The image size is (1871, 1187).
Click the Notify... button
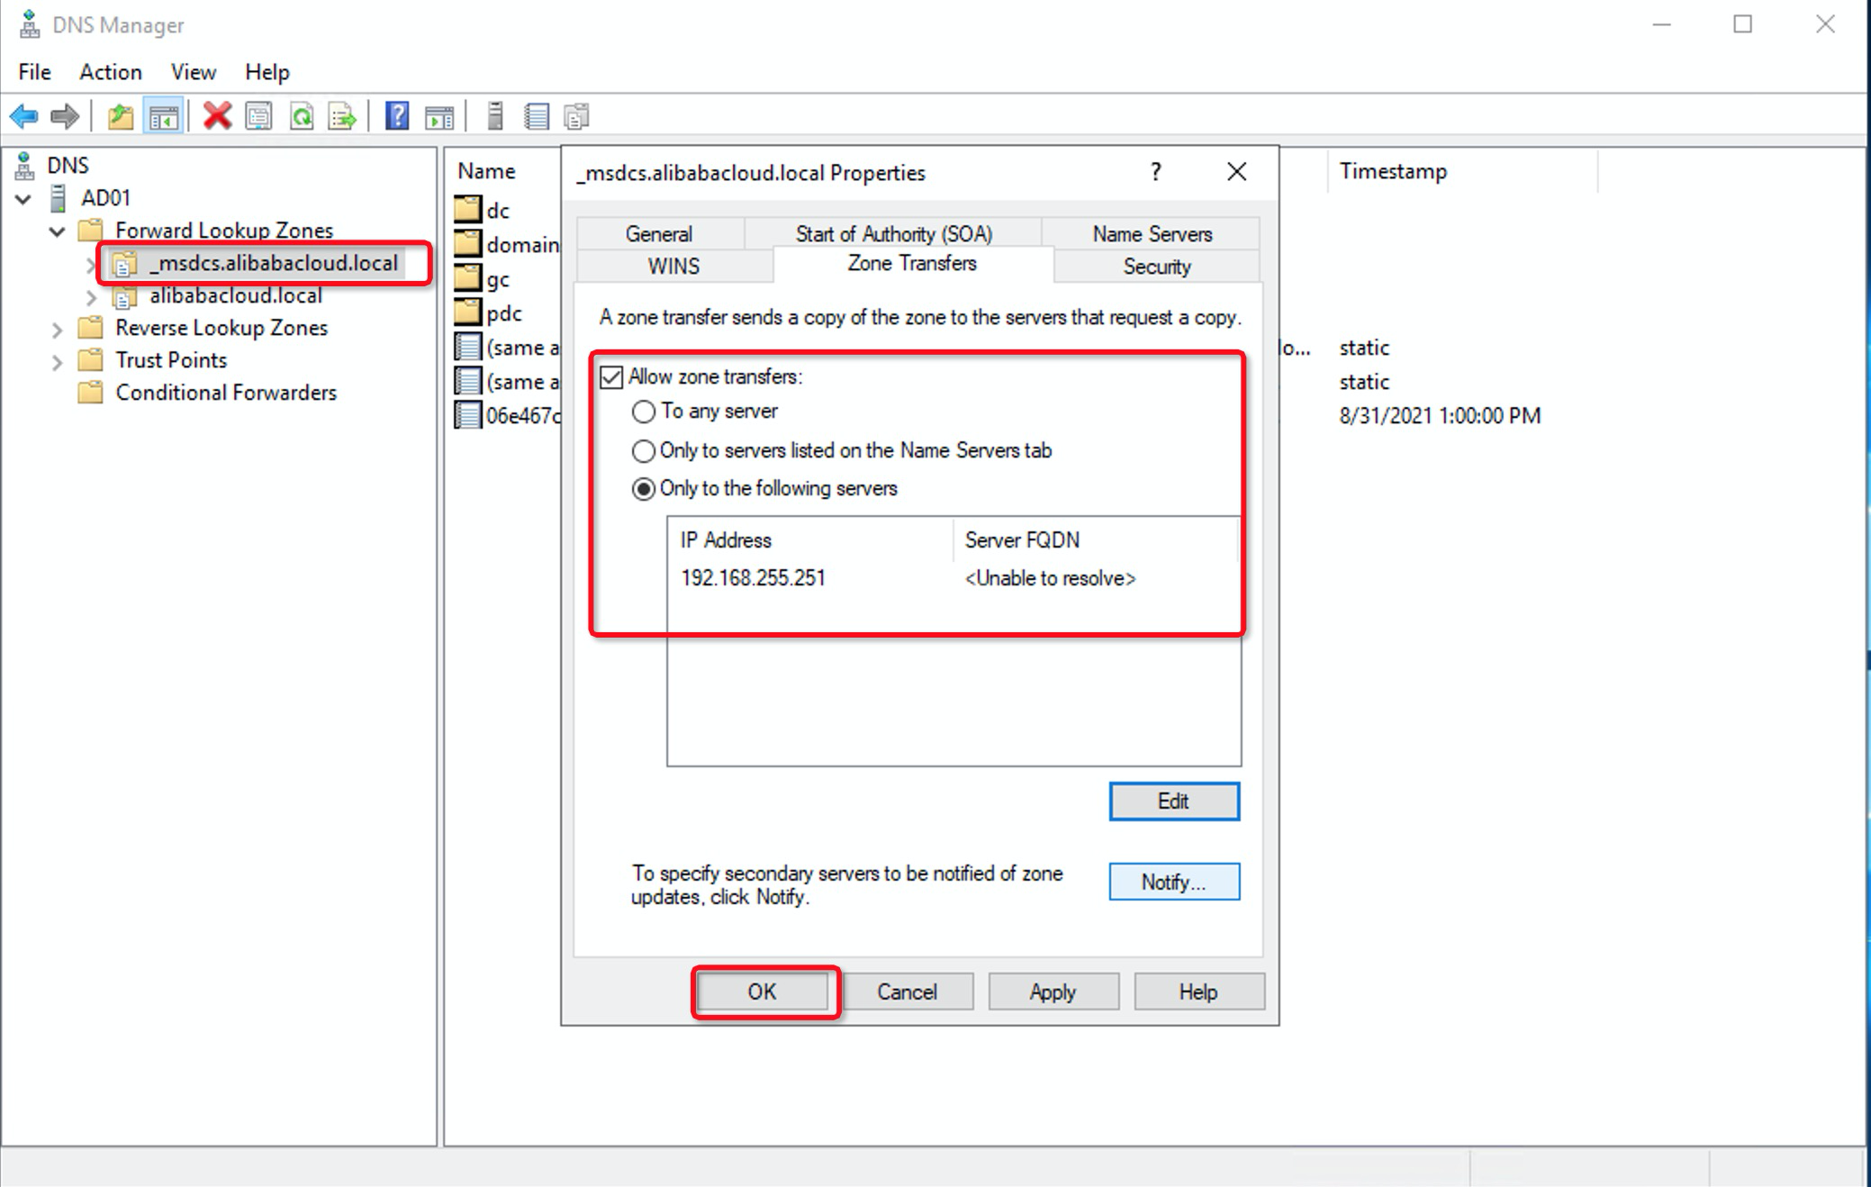1173,882
